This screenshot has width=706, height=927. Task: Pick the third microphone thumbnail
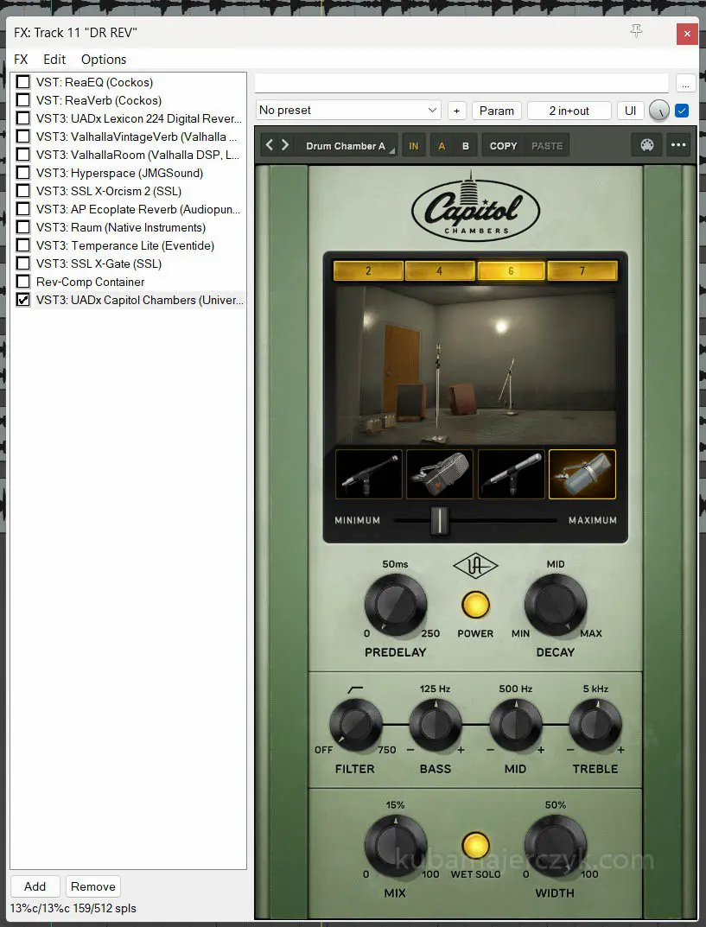[511, 474]
